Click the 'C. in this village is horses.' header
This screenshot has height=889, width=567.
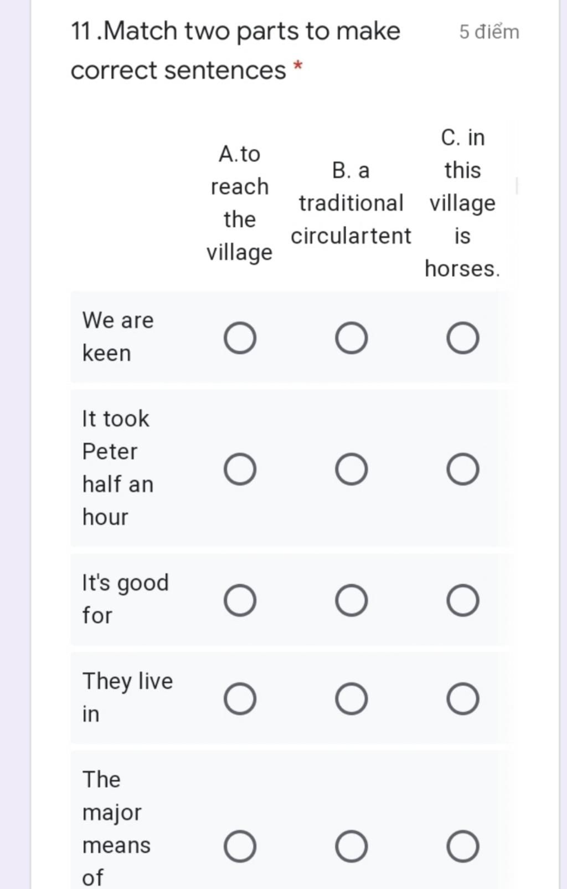[463, 203]
